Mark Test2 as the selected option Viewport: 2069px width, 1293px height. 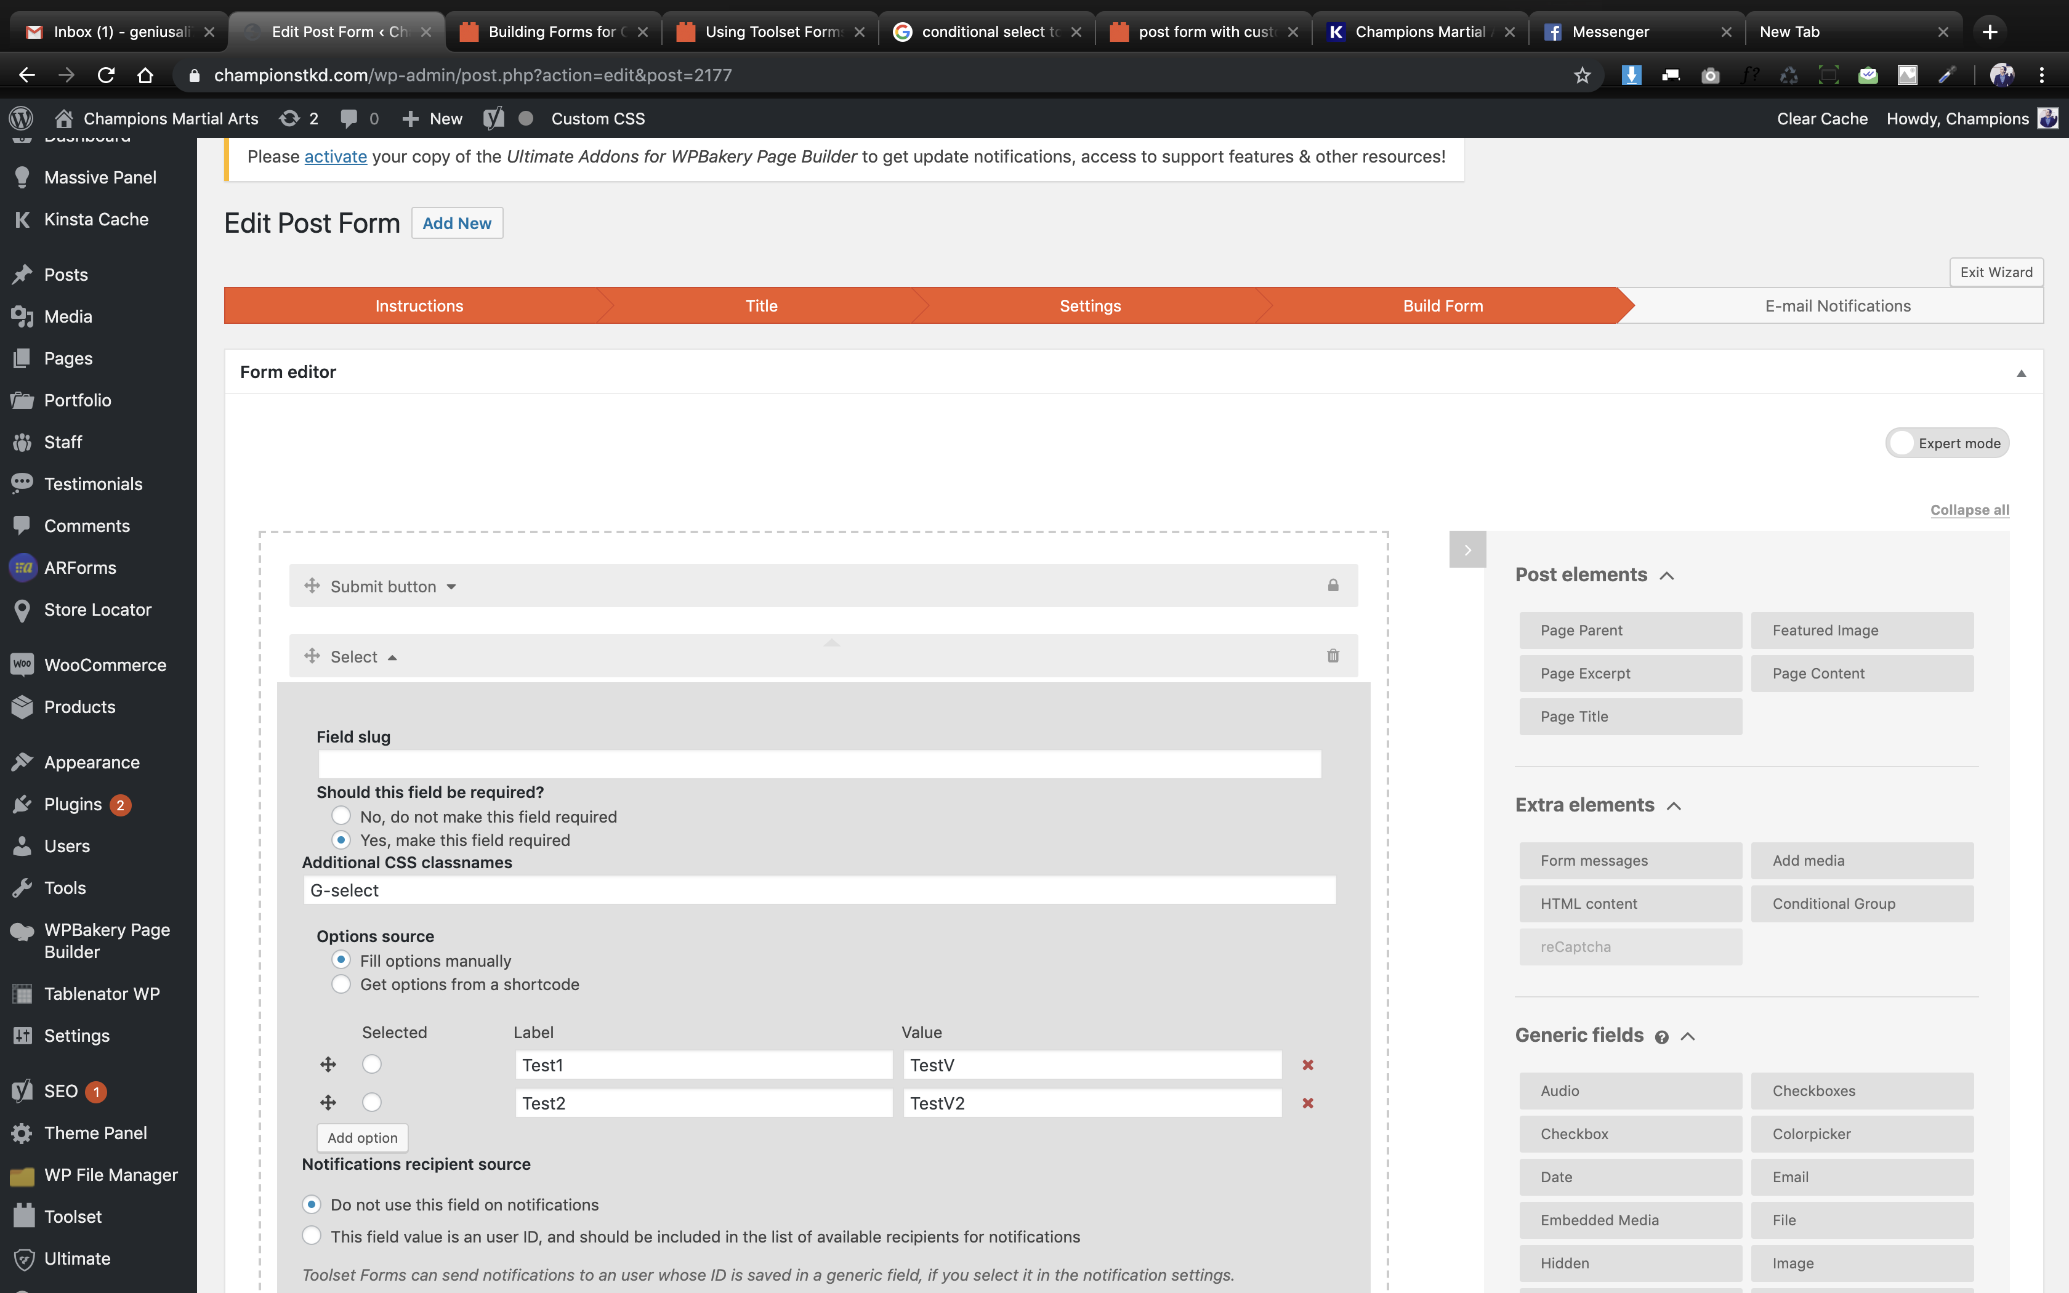point(371,1102)
